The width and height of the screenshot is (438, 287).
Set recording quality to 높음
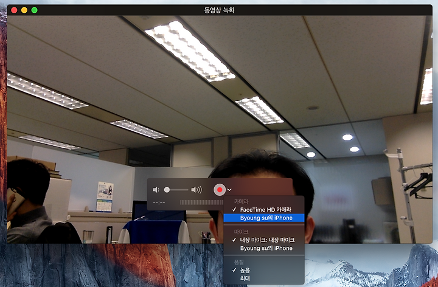tap(263, 270)
